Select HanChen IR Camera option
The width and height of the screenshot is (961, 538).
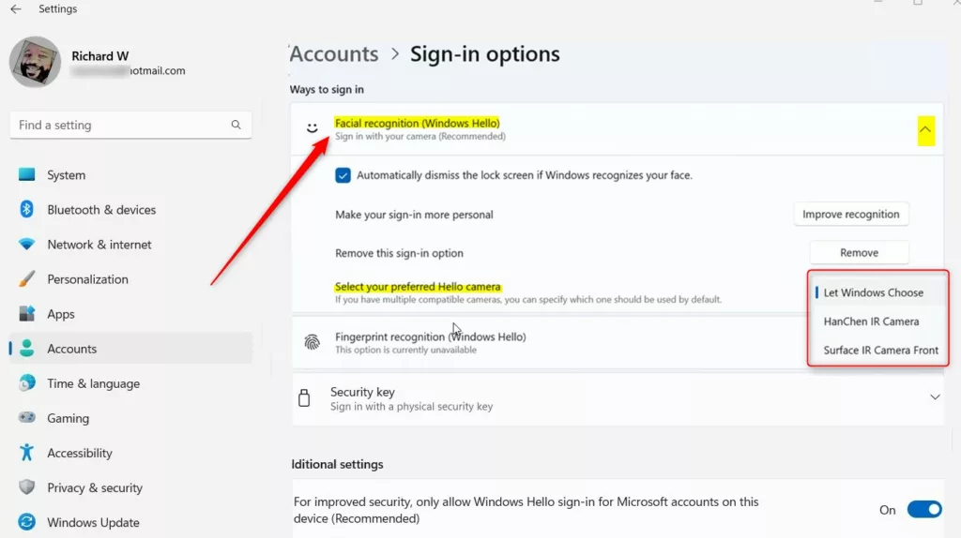click(871, 321)
